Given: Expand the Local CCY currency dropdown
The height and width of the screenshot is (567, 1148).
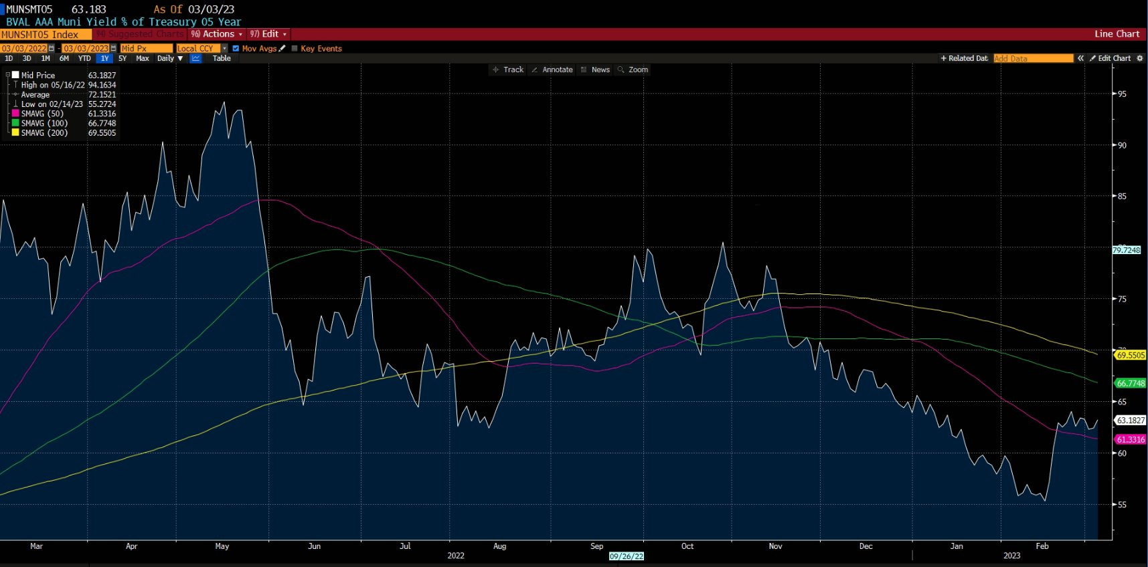Looking at the screenshot, I should pos(225,48).
